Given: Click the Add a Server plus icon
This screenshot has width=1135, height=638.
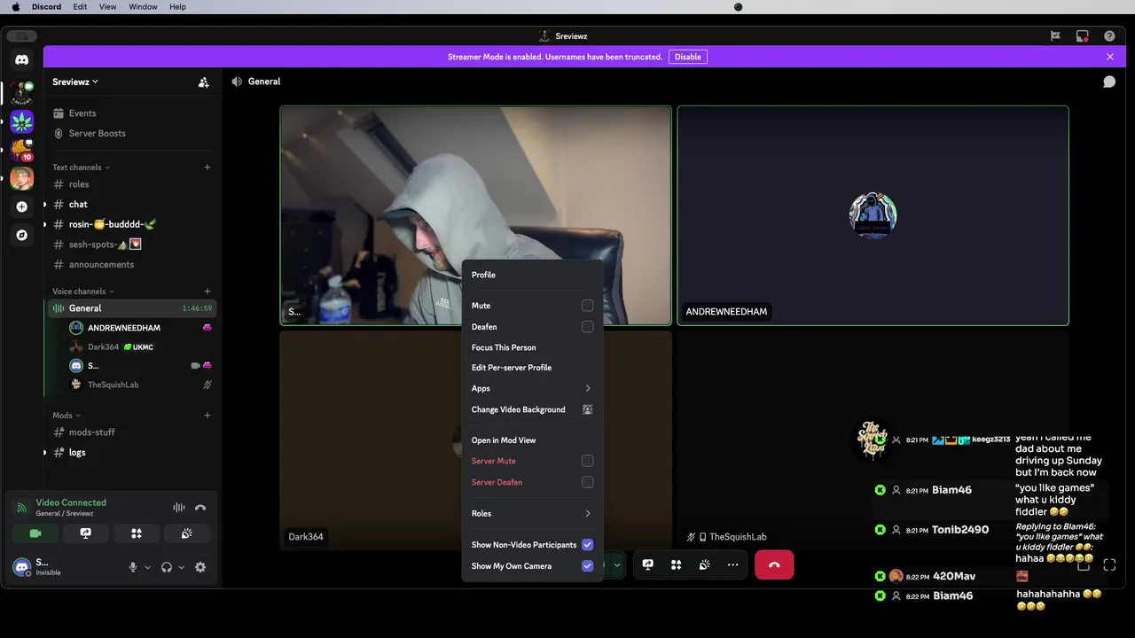Looking at the screenshot, I should tap(22, 206).
